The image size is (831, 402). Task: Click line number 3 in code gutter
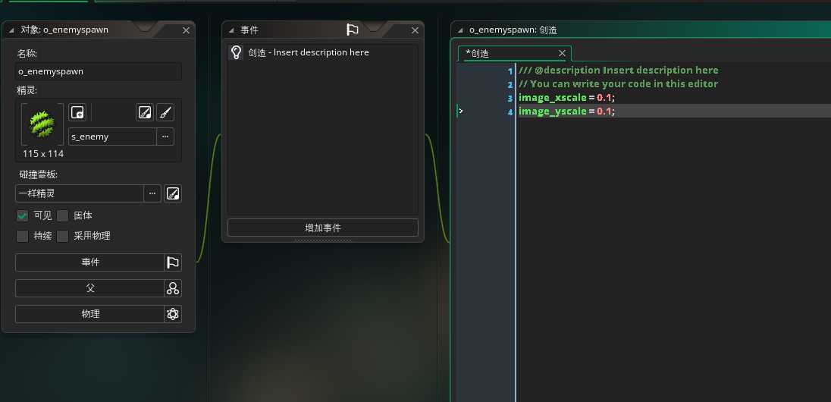(510, 98)
